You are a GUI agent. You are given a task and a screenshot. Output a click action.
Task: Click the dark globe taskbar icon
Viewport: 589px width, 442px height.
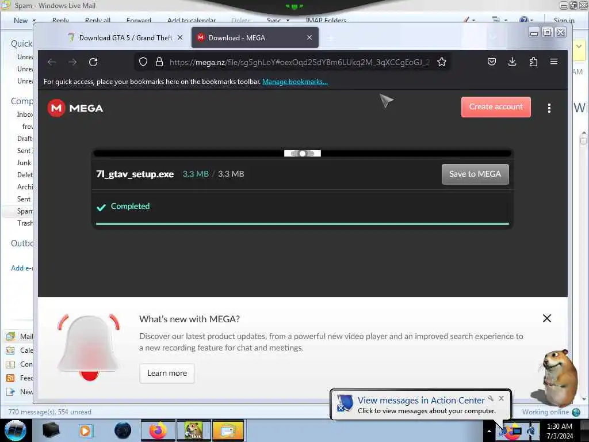click(x=123, y=430)
